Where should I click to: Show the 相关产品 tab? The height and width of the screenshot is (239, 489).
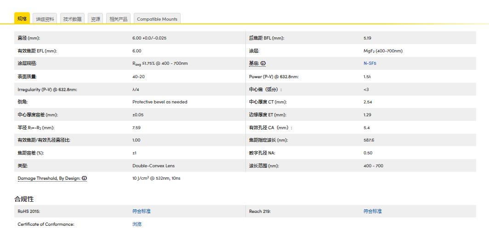pos(119,19)
